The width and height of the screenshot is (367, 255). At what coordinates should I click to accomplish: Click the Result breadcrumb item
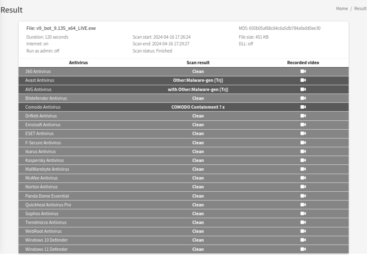360,8
